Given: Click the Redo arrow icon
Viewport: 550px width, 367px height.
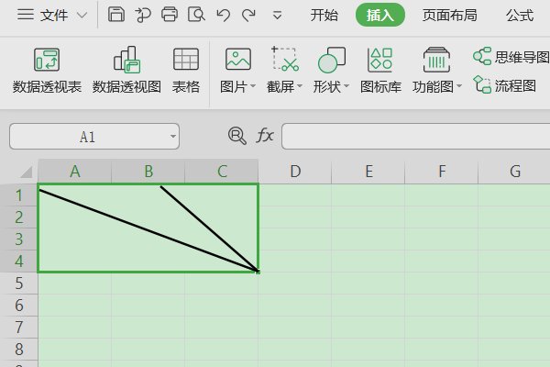Looking at the screenshot, I should pyautogui.click(x=248, y=15).
